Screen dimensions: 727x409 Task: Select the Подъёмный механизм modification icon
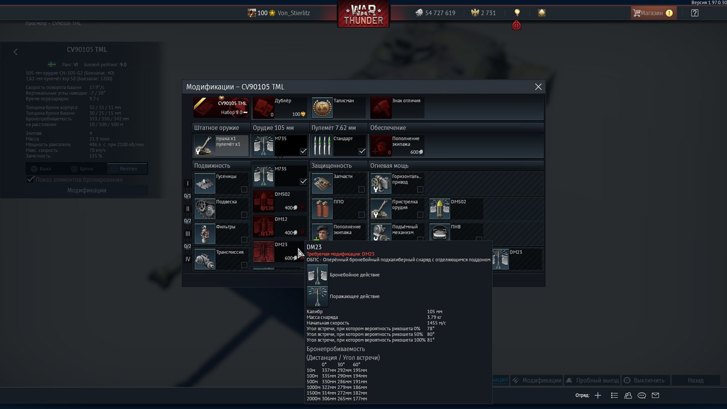click(x=381, y=232)
